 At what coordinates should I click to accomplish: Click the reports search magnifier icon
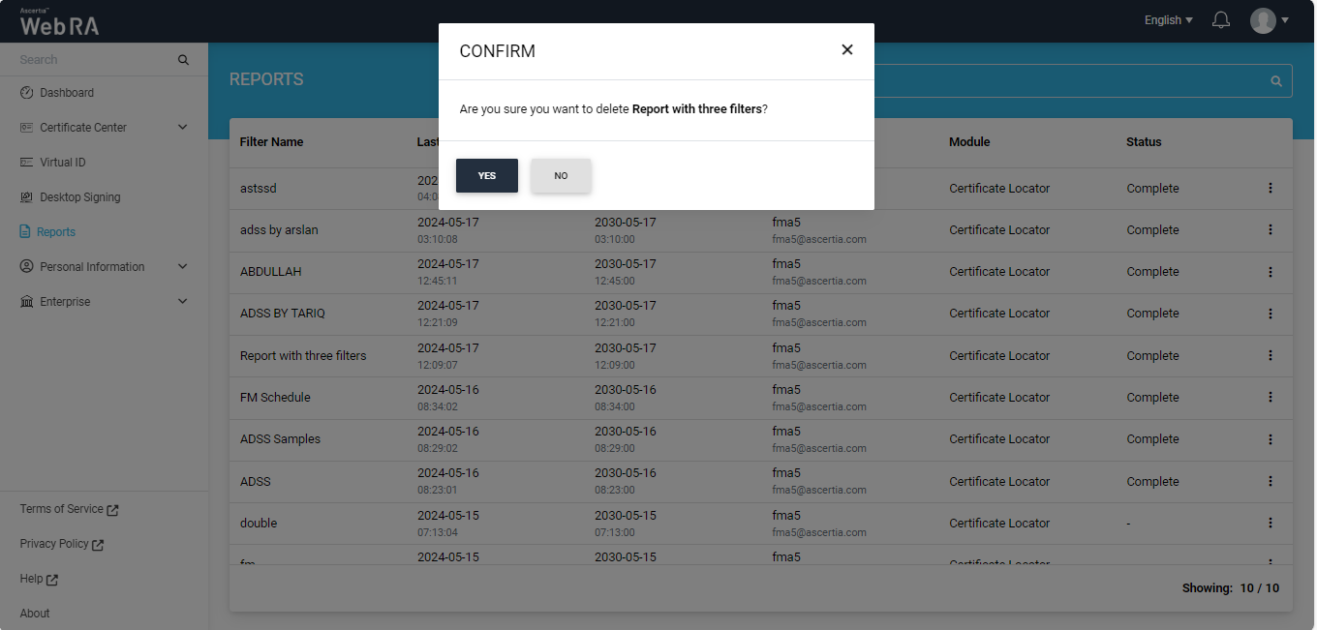click(x=1276, y=81)
